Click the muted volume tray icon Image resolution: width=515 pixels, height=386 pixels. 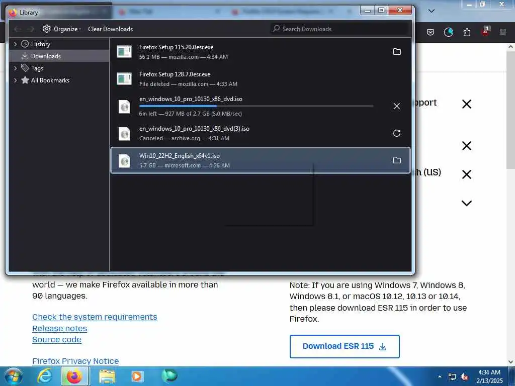(464, 377)
